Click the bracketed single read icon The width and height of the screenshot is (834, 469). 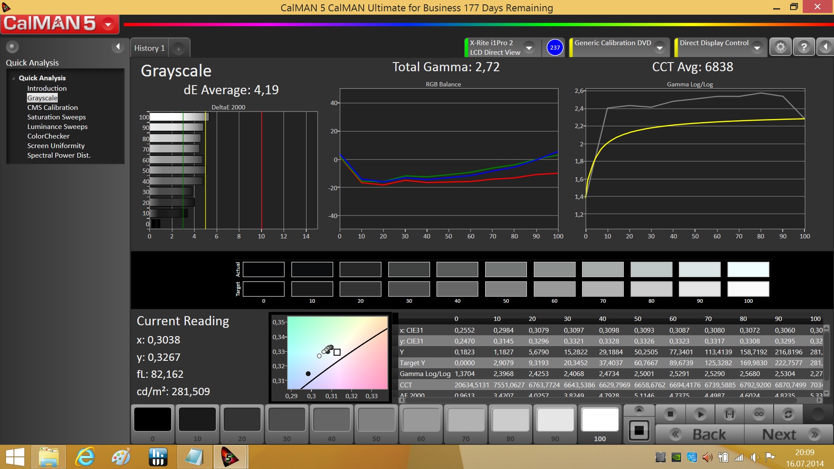[730, 414]
